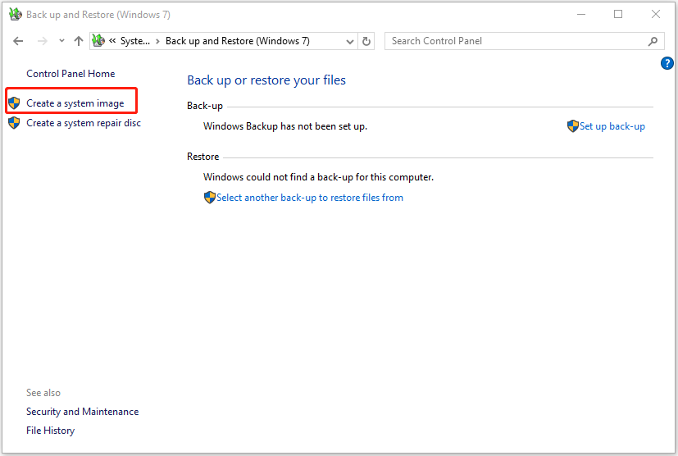Minimize the Back up and Restore window

click(581, 14)
